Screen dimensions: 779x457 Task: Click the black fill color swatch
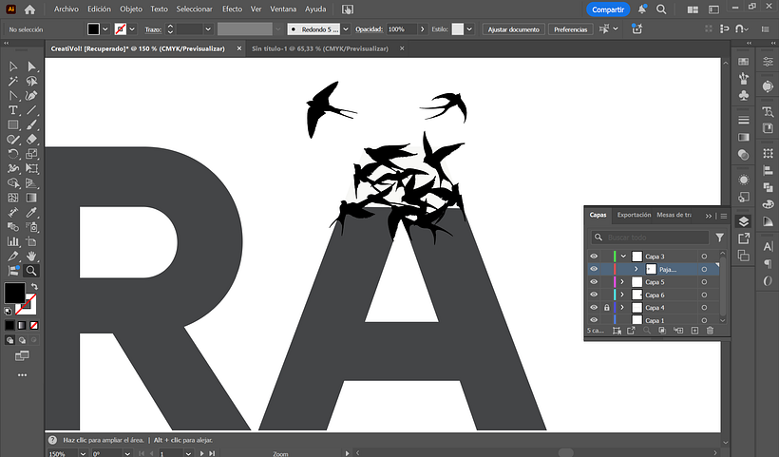click(14, 293)
